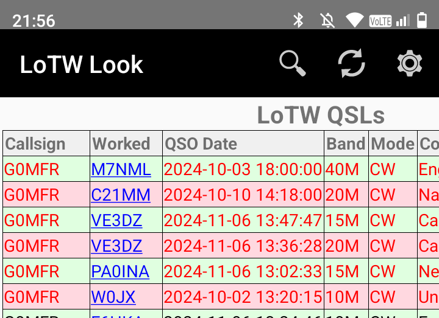Open the settings gear icon
The height and width of the screenshot is (318, 439).
[410, 63]
